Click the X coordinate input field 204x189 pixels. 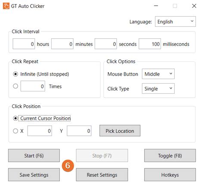(x=40, y=131)
